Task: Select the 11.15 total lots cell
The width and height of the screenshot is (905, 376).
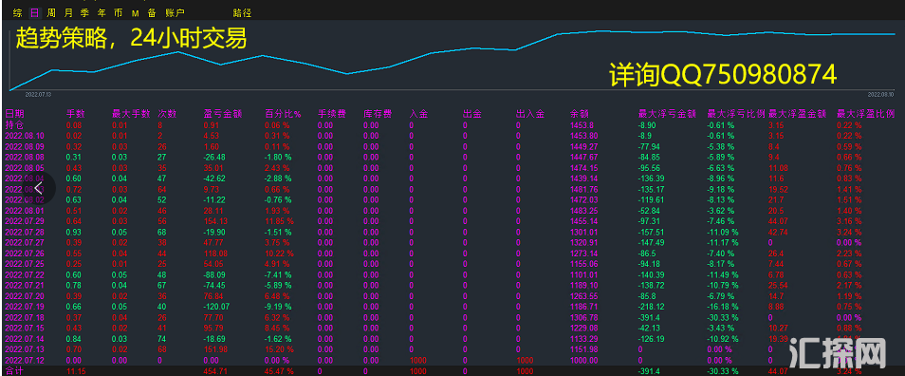Action: point(76,371)
